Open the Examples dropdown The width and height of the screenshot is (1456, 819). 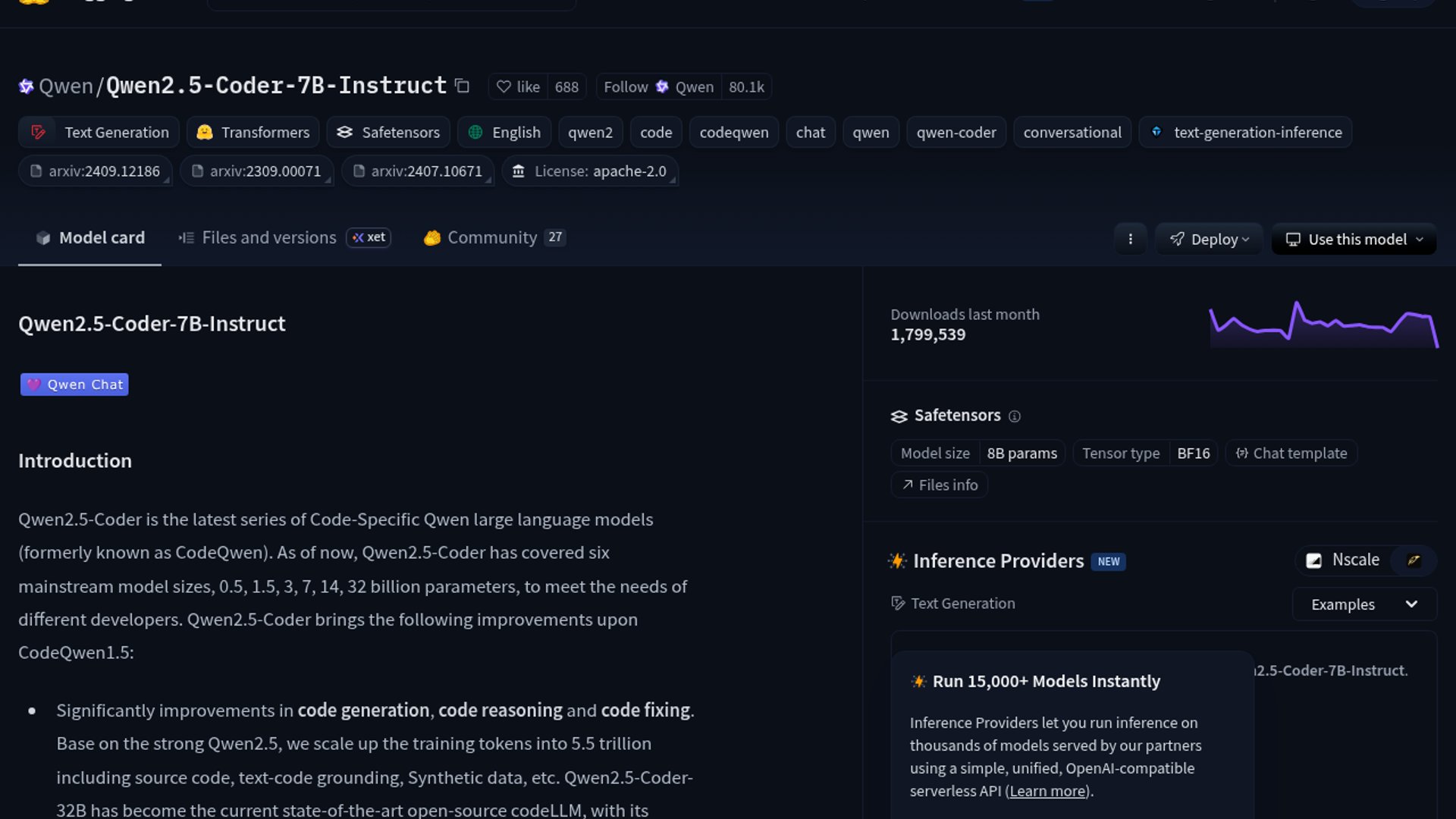[x=1363, y=604]
